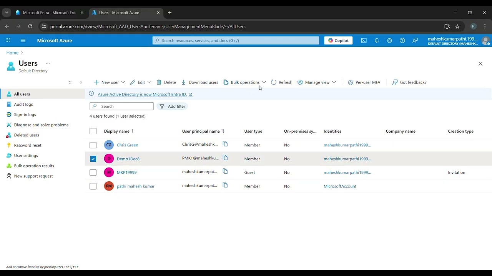The image size is (492, 276).
Task: Copy Demo1Dec8's user principal name
Action: click(225, 158)
